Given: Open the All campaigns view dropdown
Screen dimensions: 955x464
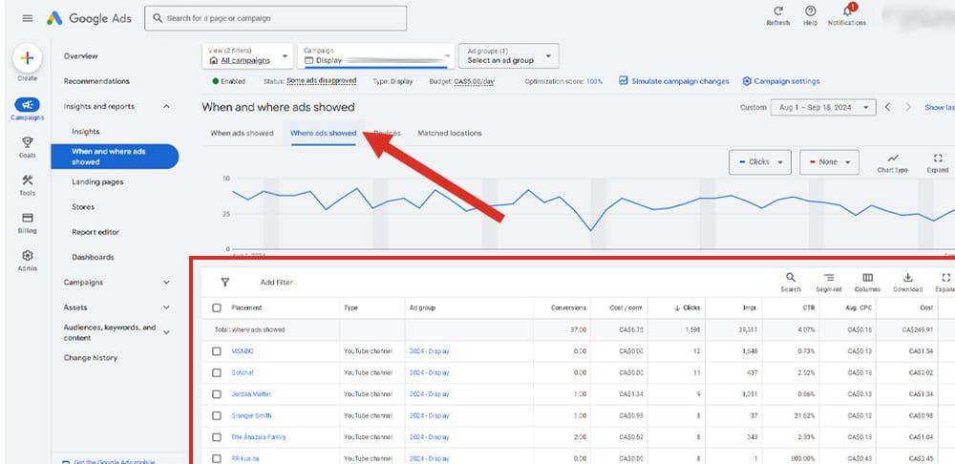Looking at the screenshot, I should [x=248, y=56].
